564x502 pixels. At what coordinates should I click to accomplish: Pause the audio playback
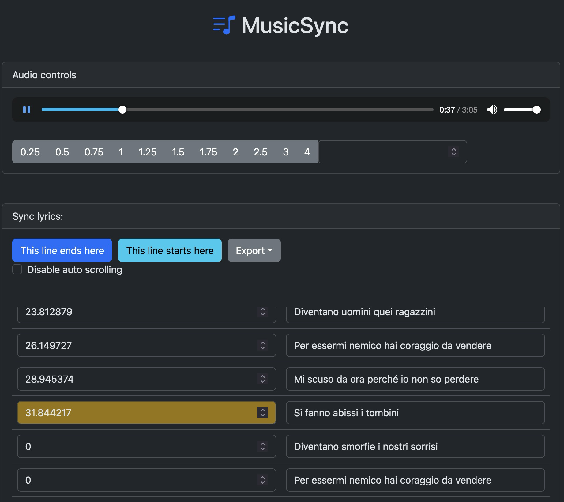tap(27, 110)
